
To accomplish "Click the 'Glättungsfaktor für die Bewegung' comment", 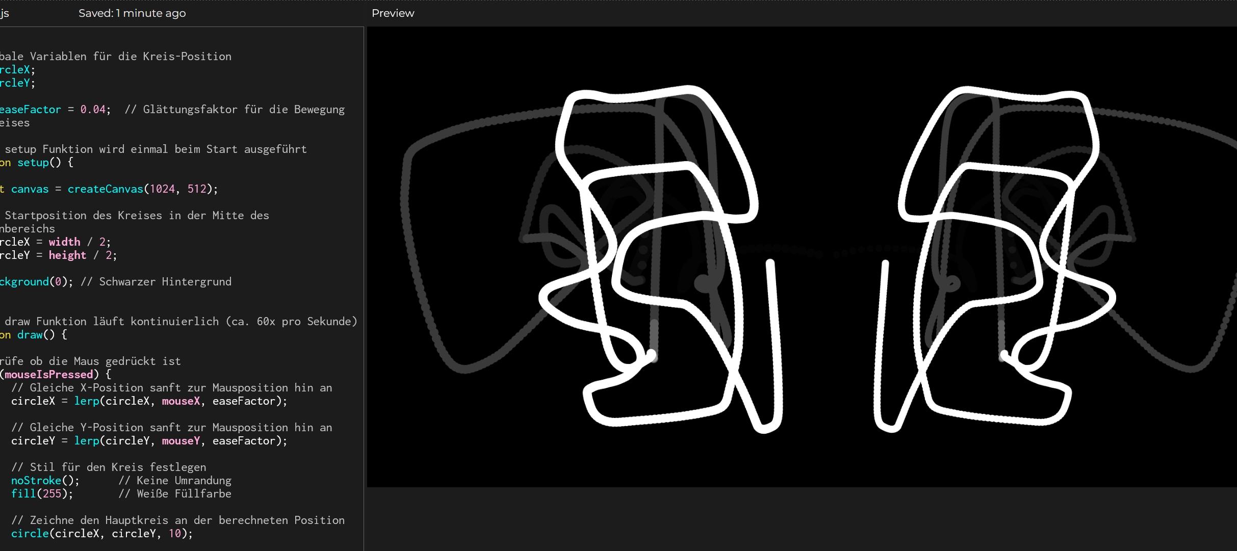I will [x=243, y=110].
